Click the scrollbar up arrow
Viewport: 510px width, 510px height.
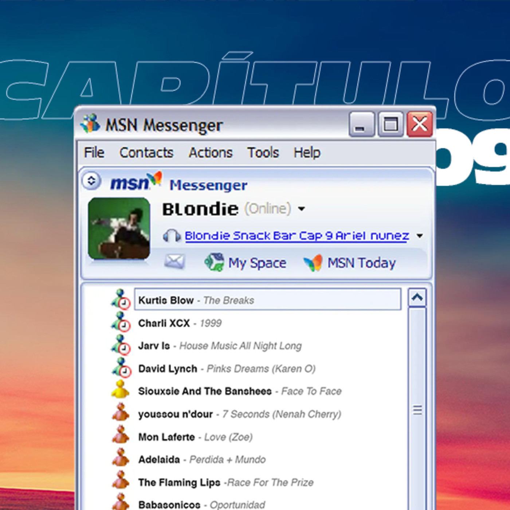[417, 298]
